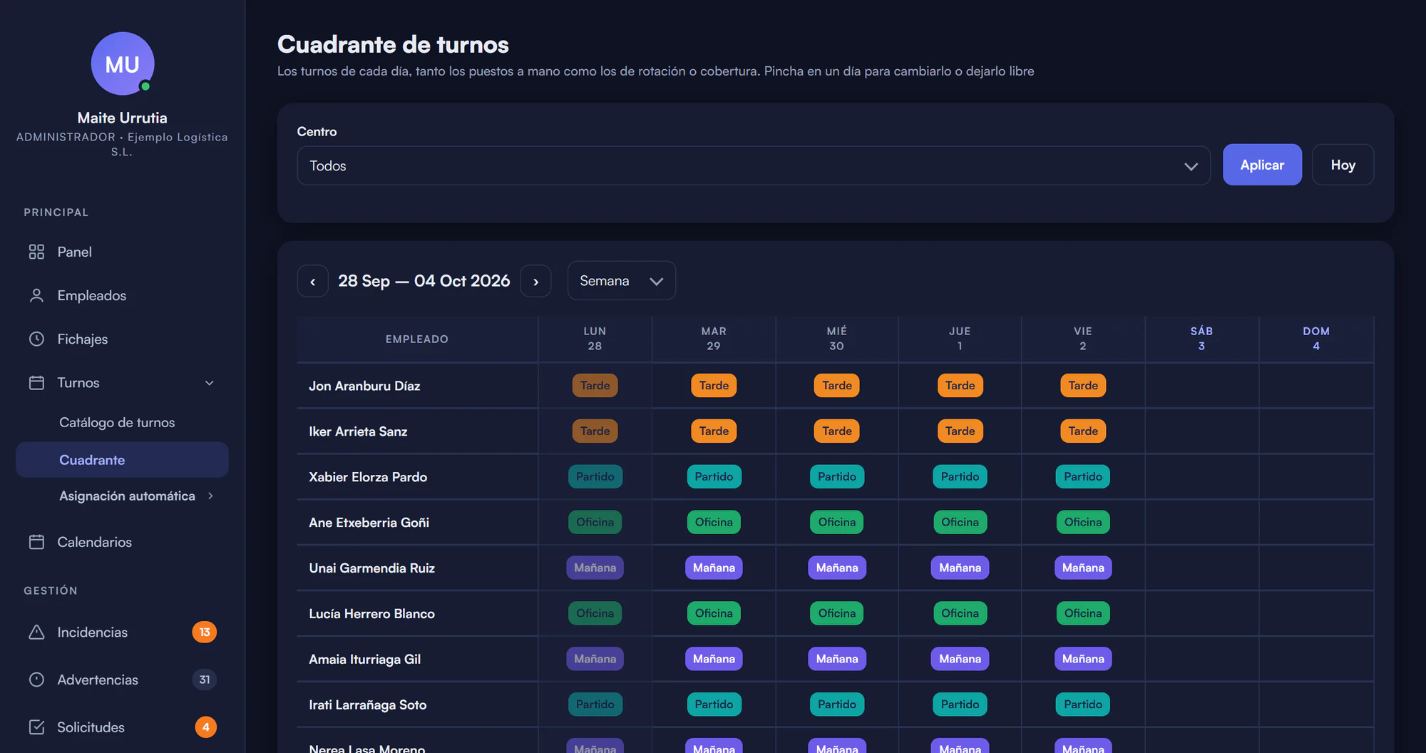Click the Fichajes clock icon

36,339
